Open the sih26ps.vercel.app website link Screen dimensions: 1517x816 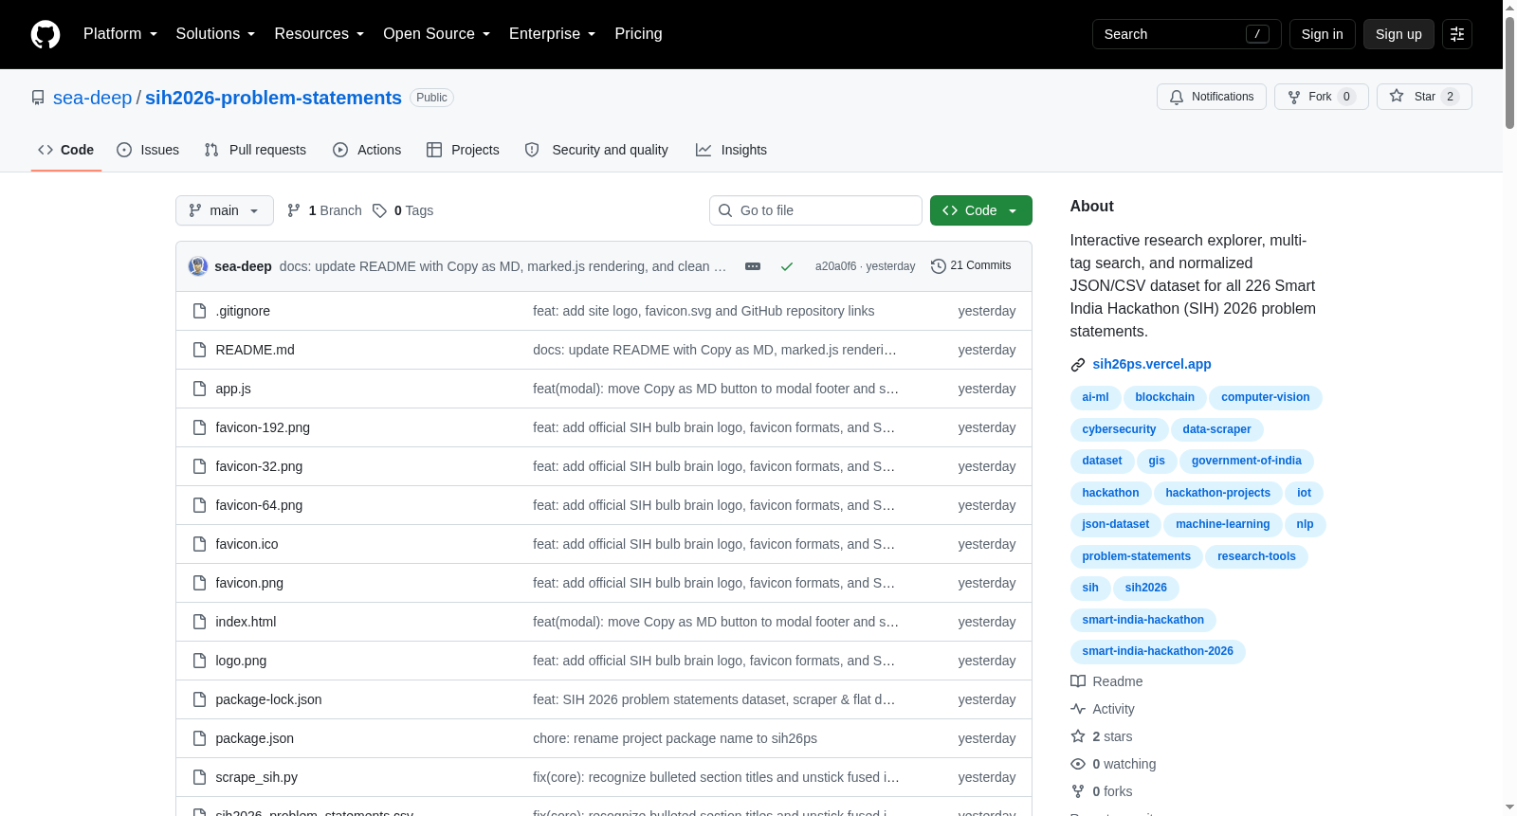(x=1152, y=364)
